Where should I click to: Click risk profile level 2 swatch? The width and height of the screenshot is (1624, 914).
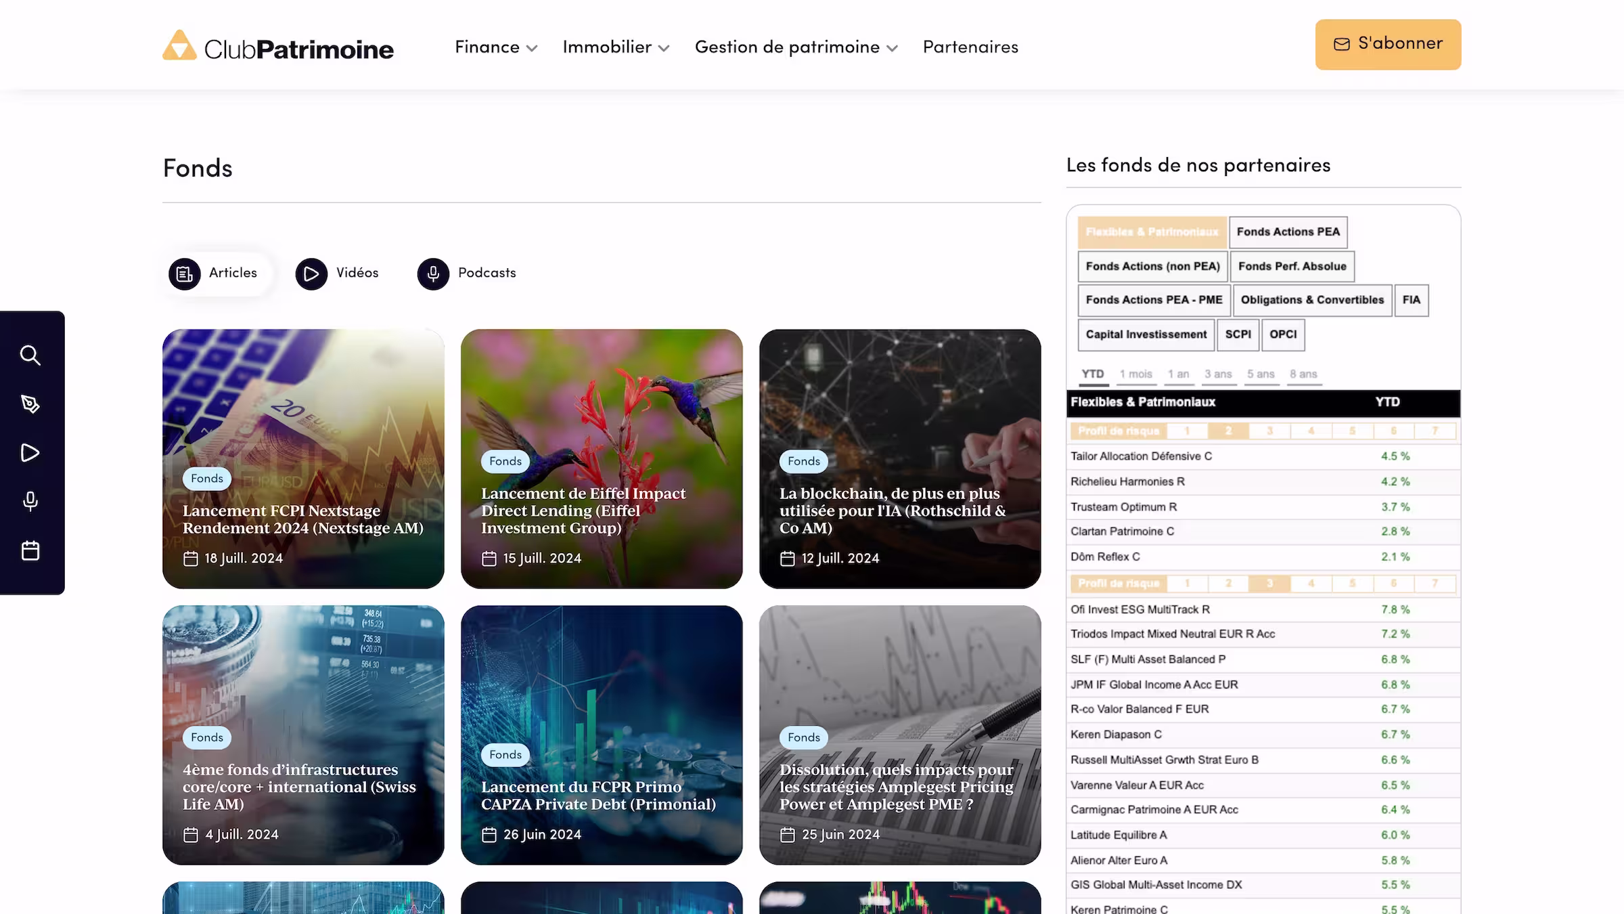1228,431
